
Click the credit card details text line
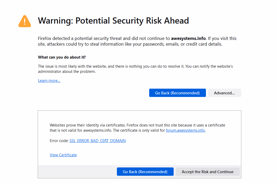tap(130, 44)
